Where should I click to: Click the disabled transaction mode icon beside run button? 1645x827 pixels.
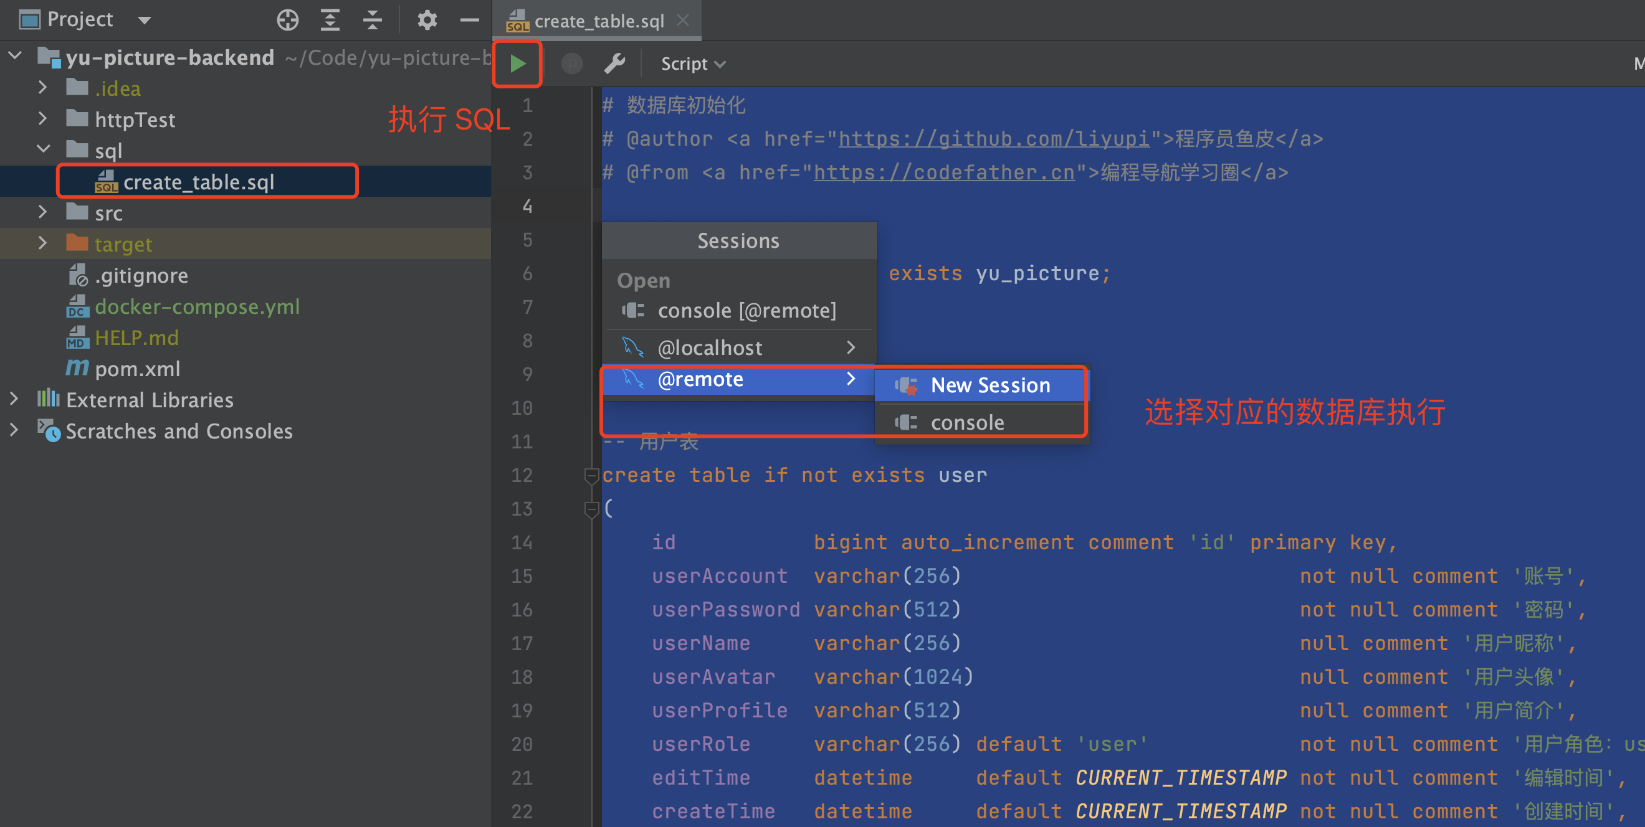coord(571,64)
